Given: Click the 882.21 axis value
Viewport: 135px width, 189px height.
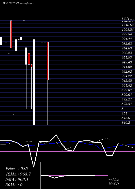Looking at the screenshot, I should coord(127,99).
